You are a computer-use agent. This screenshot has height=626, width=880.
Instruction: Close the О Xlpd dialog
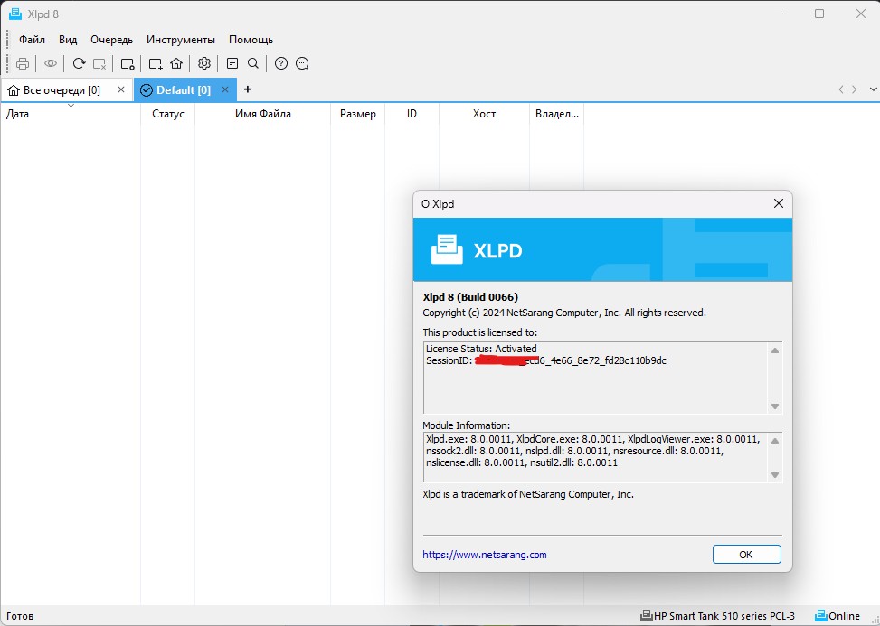779,203
